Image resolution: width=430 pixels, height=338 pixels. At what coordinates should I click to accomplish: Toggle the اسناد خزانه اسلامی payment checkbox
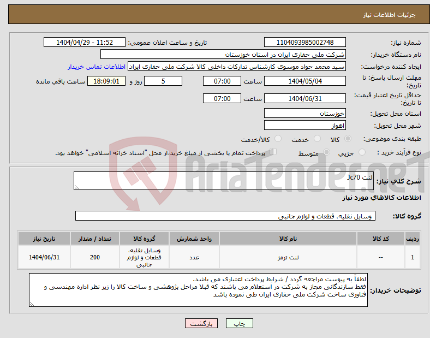(273, 151)
